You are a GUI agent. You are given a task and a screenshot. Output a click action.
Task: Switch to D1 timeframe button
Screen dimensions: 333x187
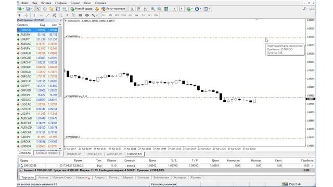coord(143,15)
